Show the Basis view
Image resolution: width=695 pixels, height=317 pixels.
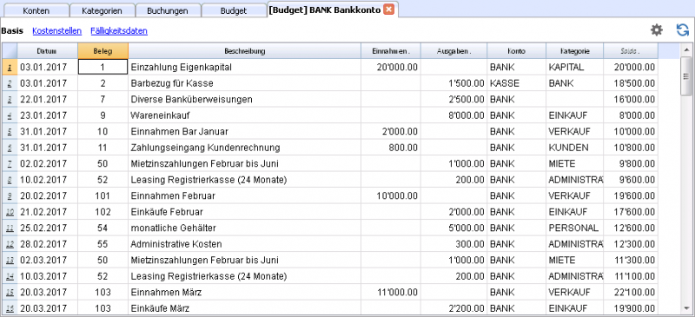coord(12,31)
